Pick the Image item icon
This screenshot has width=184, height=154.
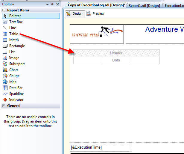click(x=5, y=58)
